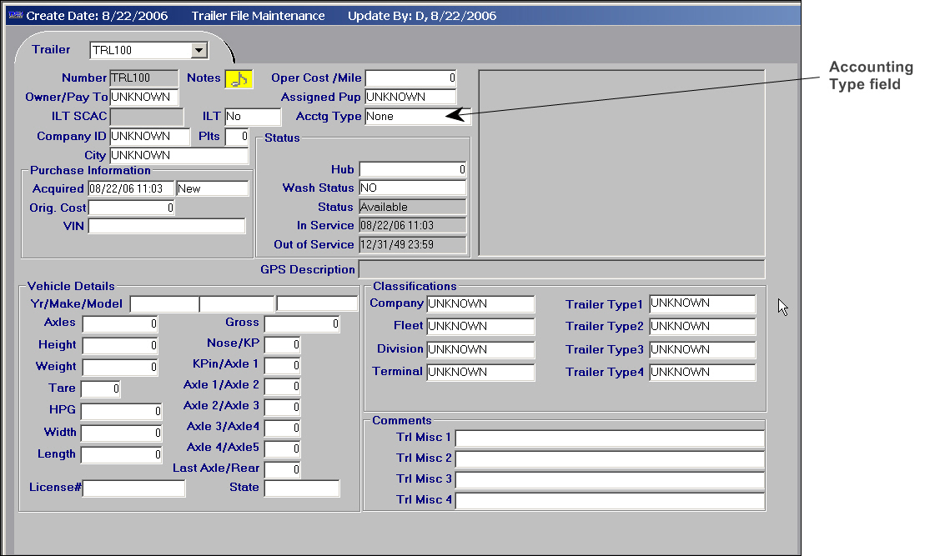Click the Assigned Pup field
The image size is (925, 556).
410,97
